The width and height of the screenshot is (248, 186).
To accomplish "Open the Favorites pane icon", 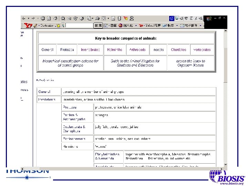I will pyautogui.click(x=69, y=19).
